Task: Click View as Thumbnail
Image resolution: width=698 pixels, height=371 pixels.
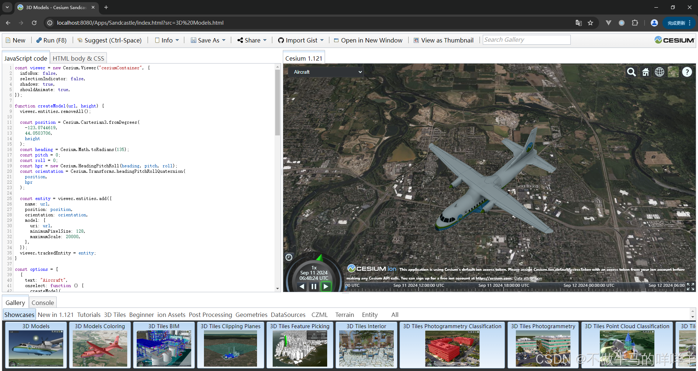Action: pos(444,40)
